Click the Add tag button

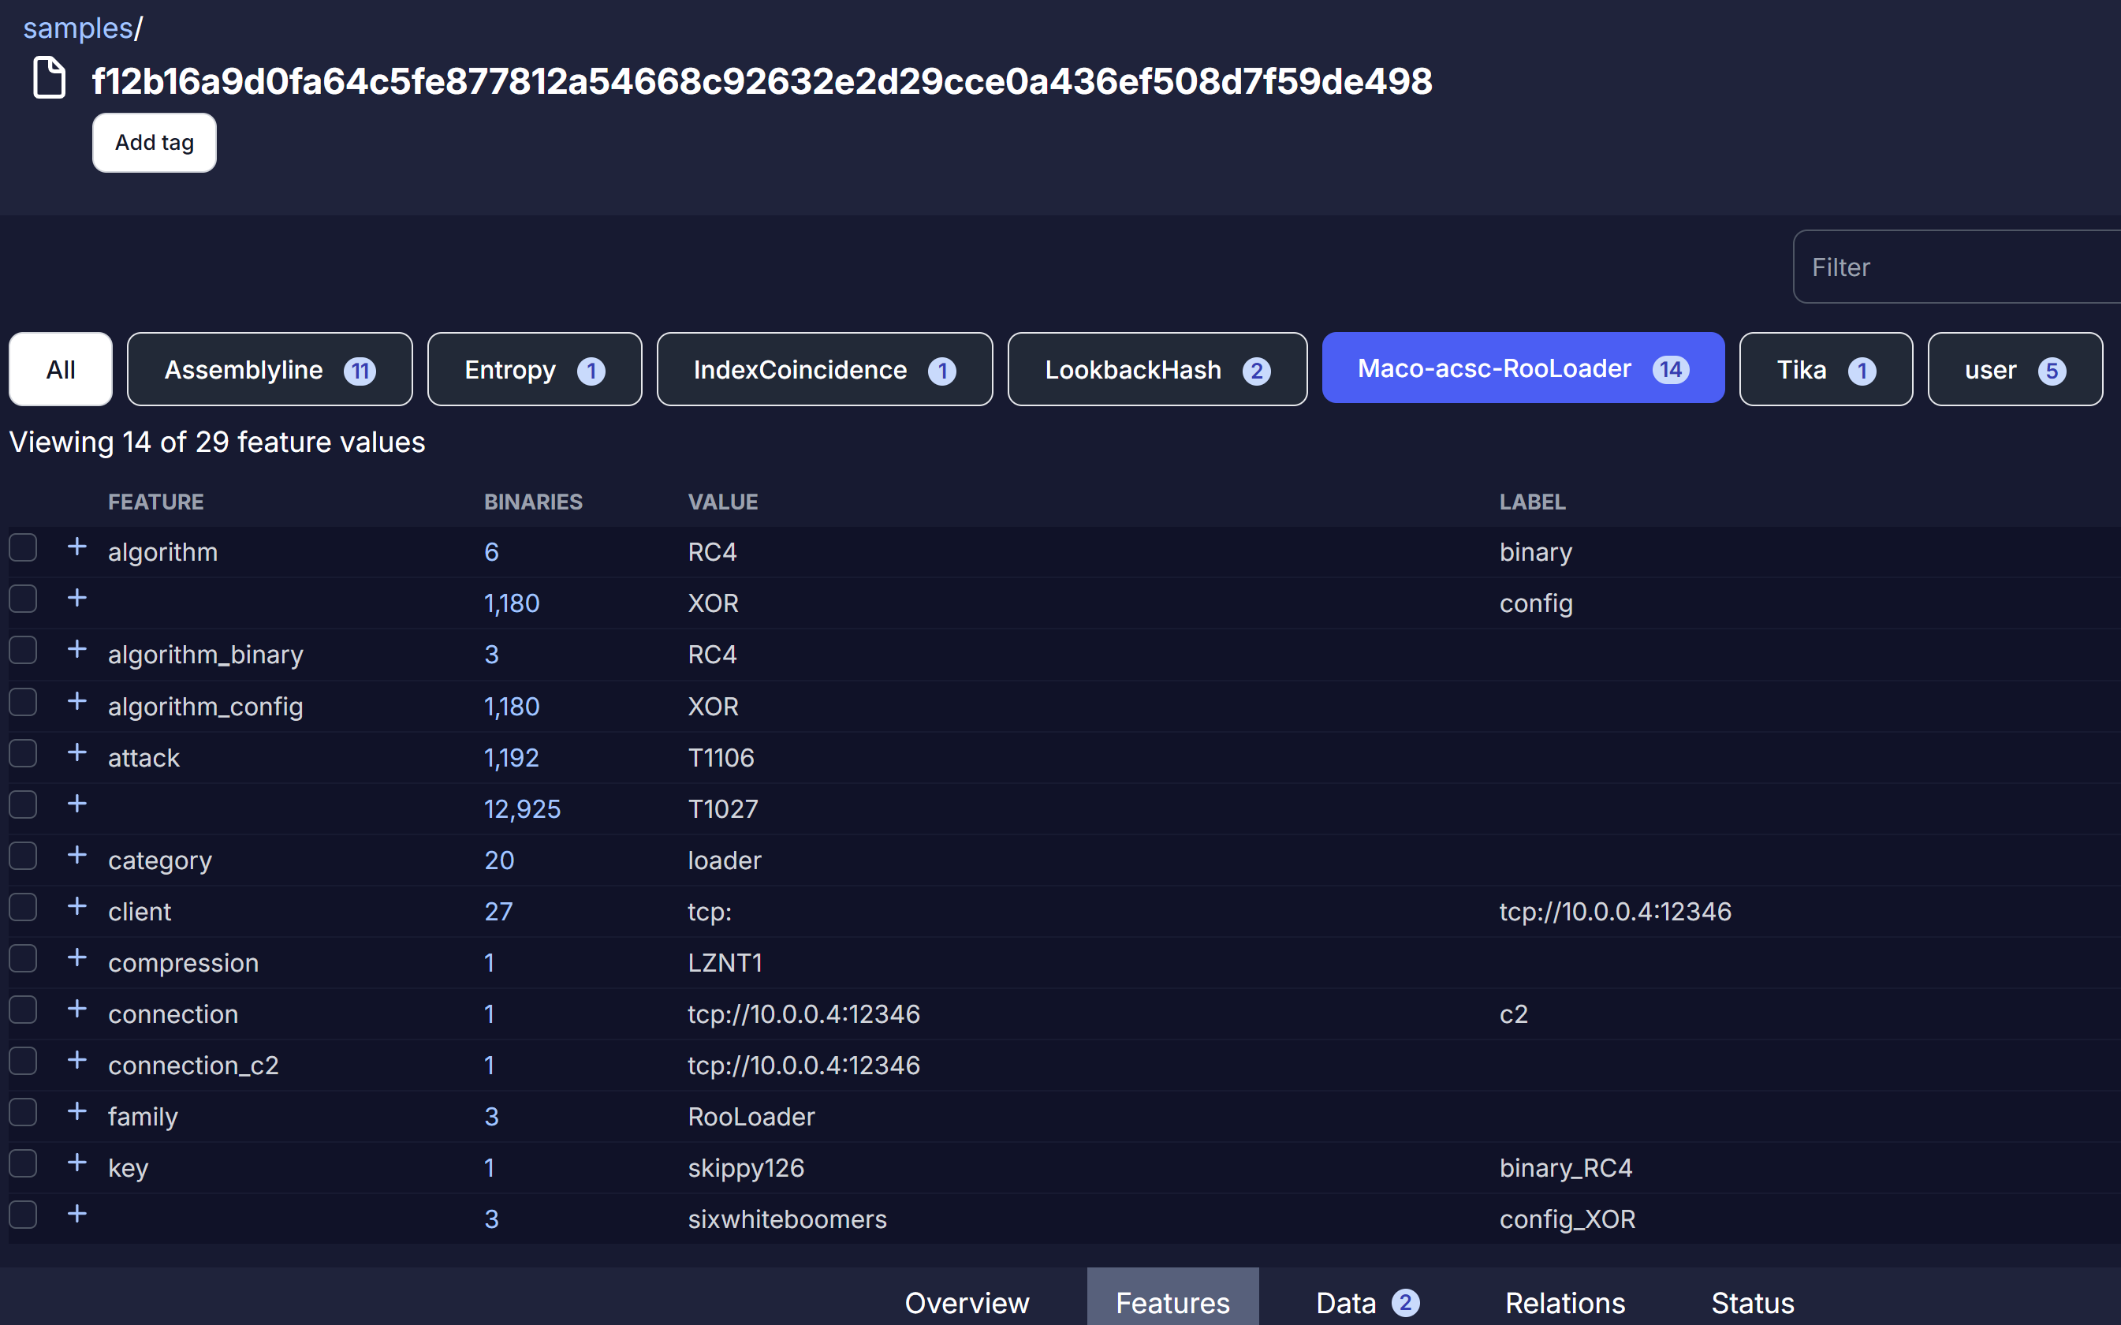tap(153, 142)
